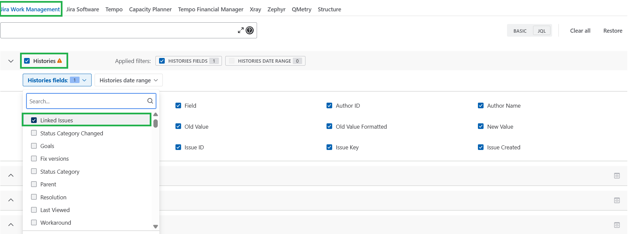The image size is (633, 234).
Task: Open the Histories date range dropdown
Action: [x=129, y=80]
